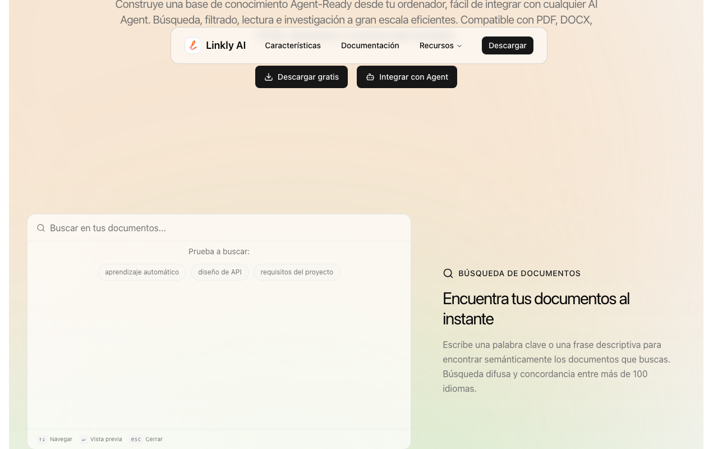Pick the 'requisitos del proyecto' suggestion chip
Screen dimensions: 718x449
[x=297, y=272]
